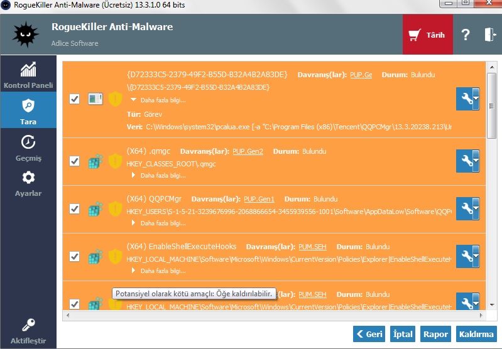Click the Adlice Software subtitle

75,43
